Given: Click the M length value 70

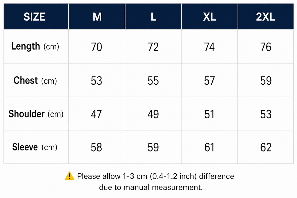Looking at the screenshot, I should (x=96, y=47).
